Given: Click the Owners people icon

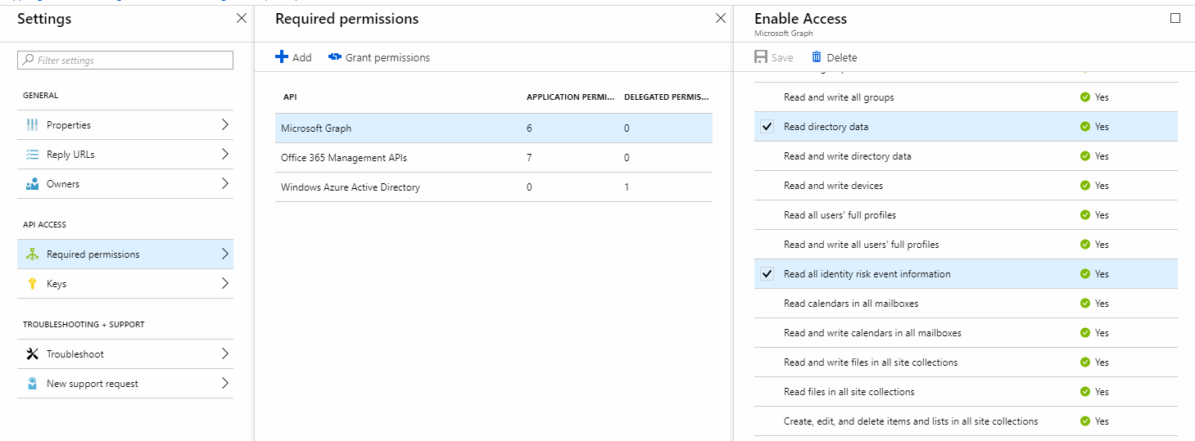Looking at the screenshot, I should (33, 184).
